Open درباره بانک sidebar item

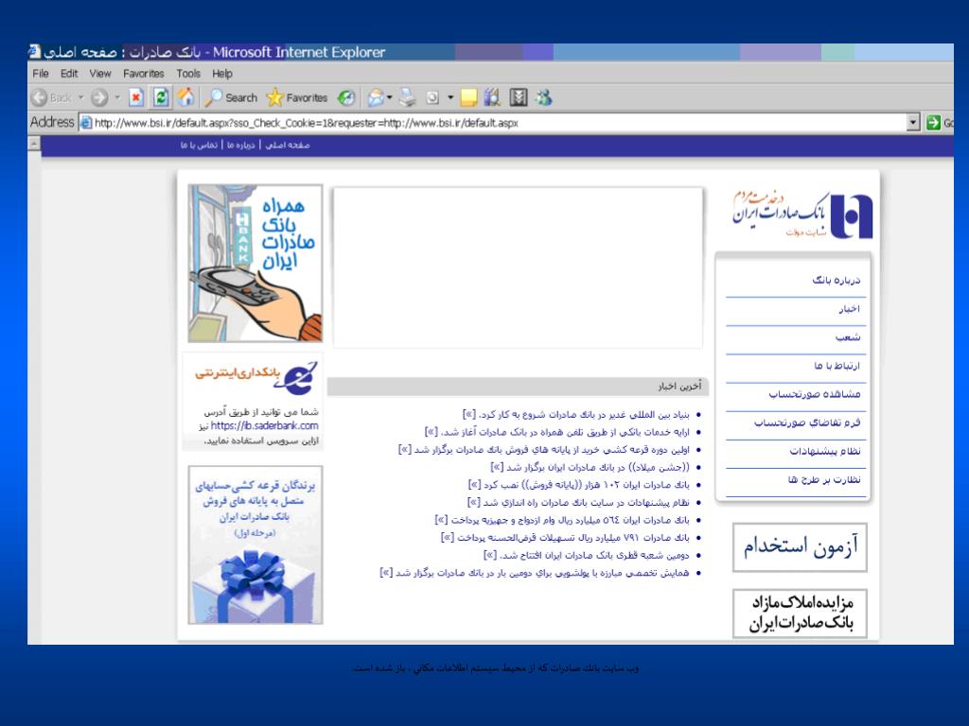click(837, 280)
